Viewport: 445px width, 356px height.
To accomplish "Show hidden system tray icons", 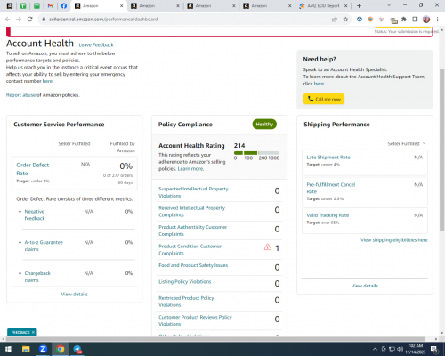I will 375,349.
